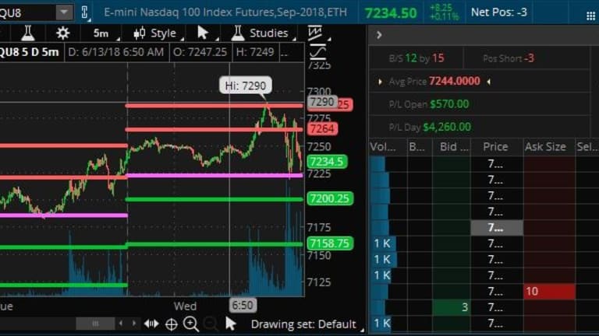599x336 pixels.
Task: Click the 7200.25 green level label
Action: [330, 198]
